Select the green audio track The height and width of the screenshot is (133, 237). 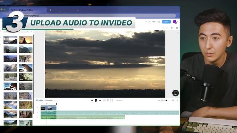83,117
